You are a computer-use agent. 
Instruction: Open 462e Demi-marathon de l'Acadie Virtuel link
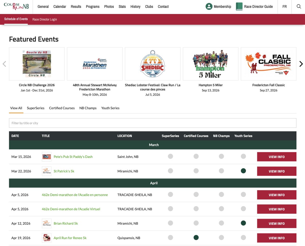pyautogui.click(x=71, y=209)
